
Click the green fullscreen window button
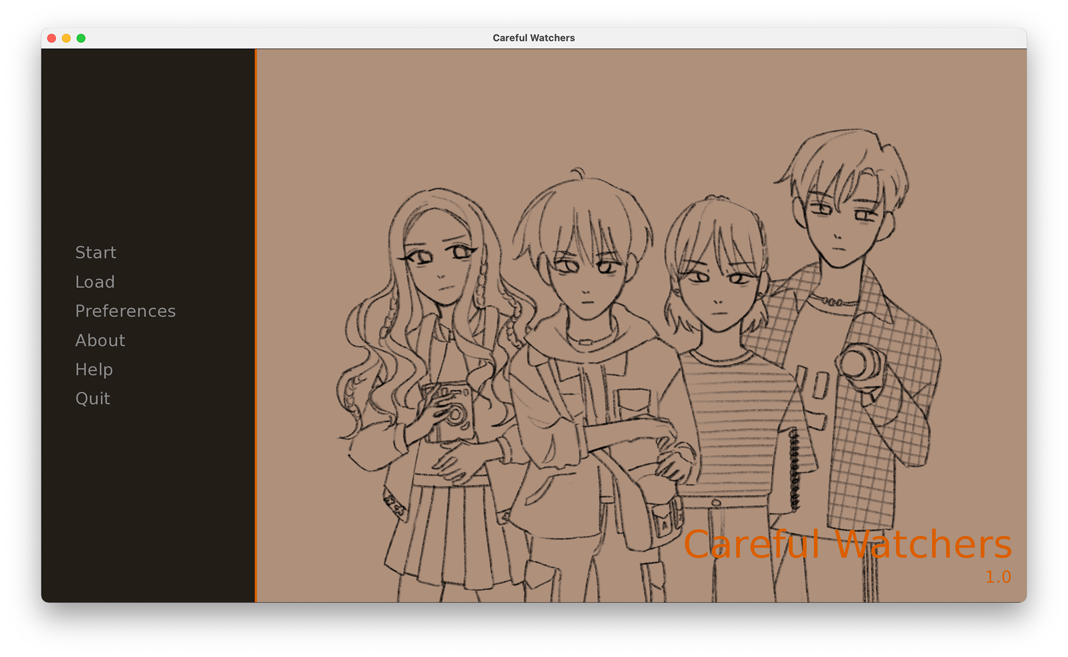(x=81, y=38)
